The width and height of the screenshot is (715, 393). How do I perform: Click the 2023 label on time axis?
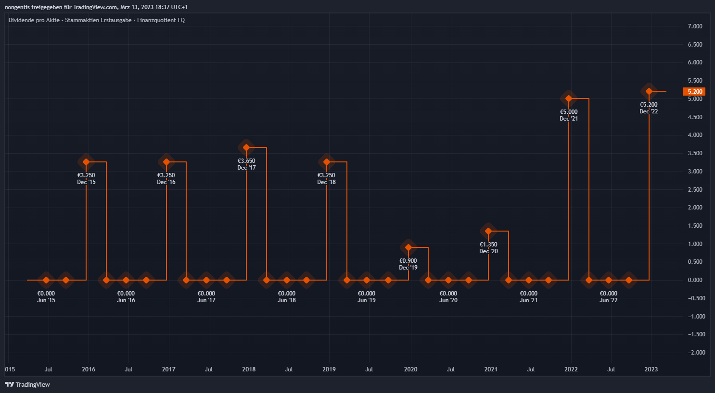651,369
